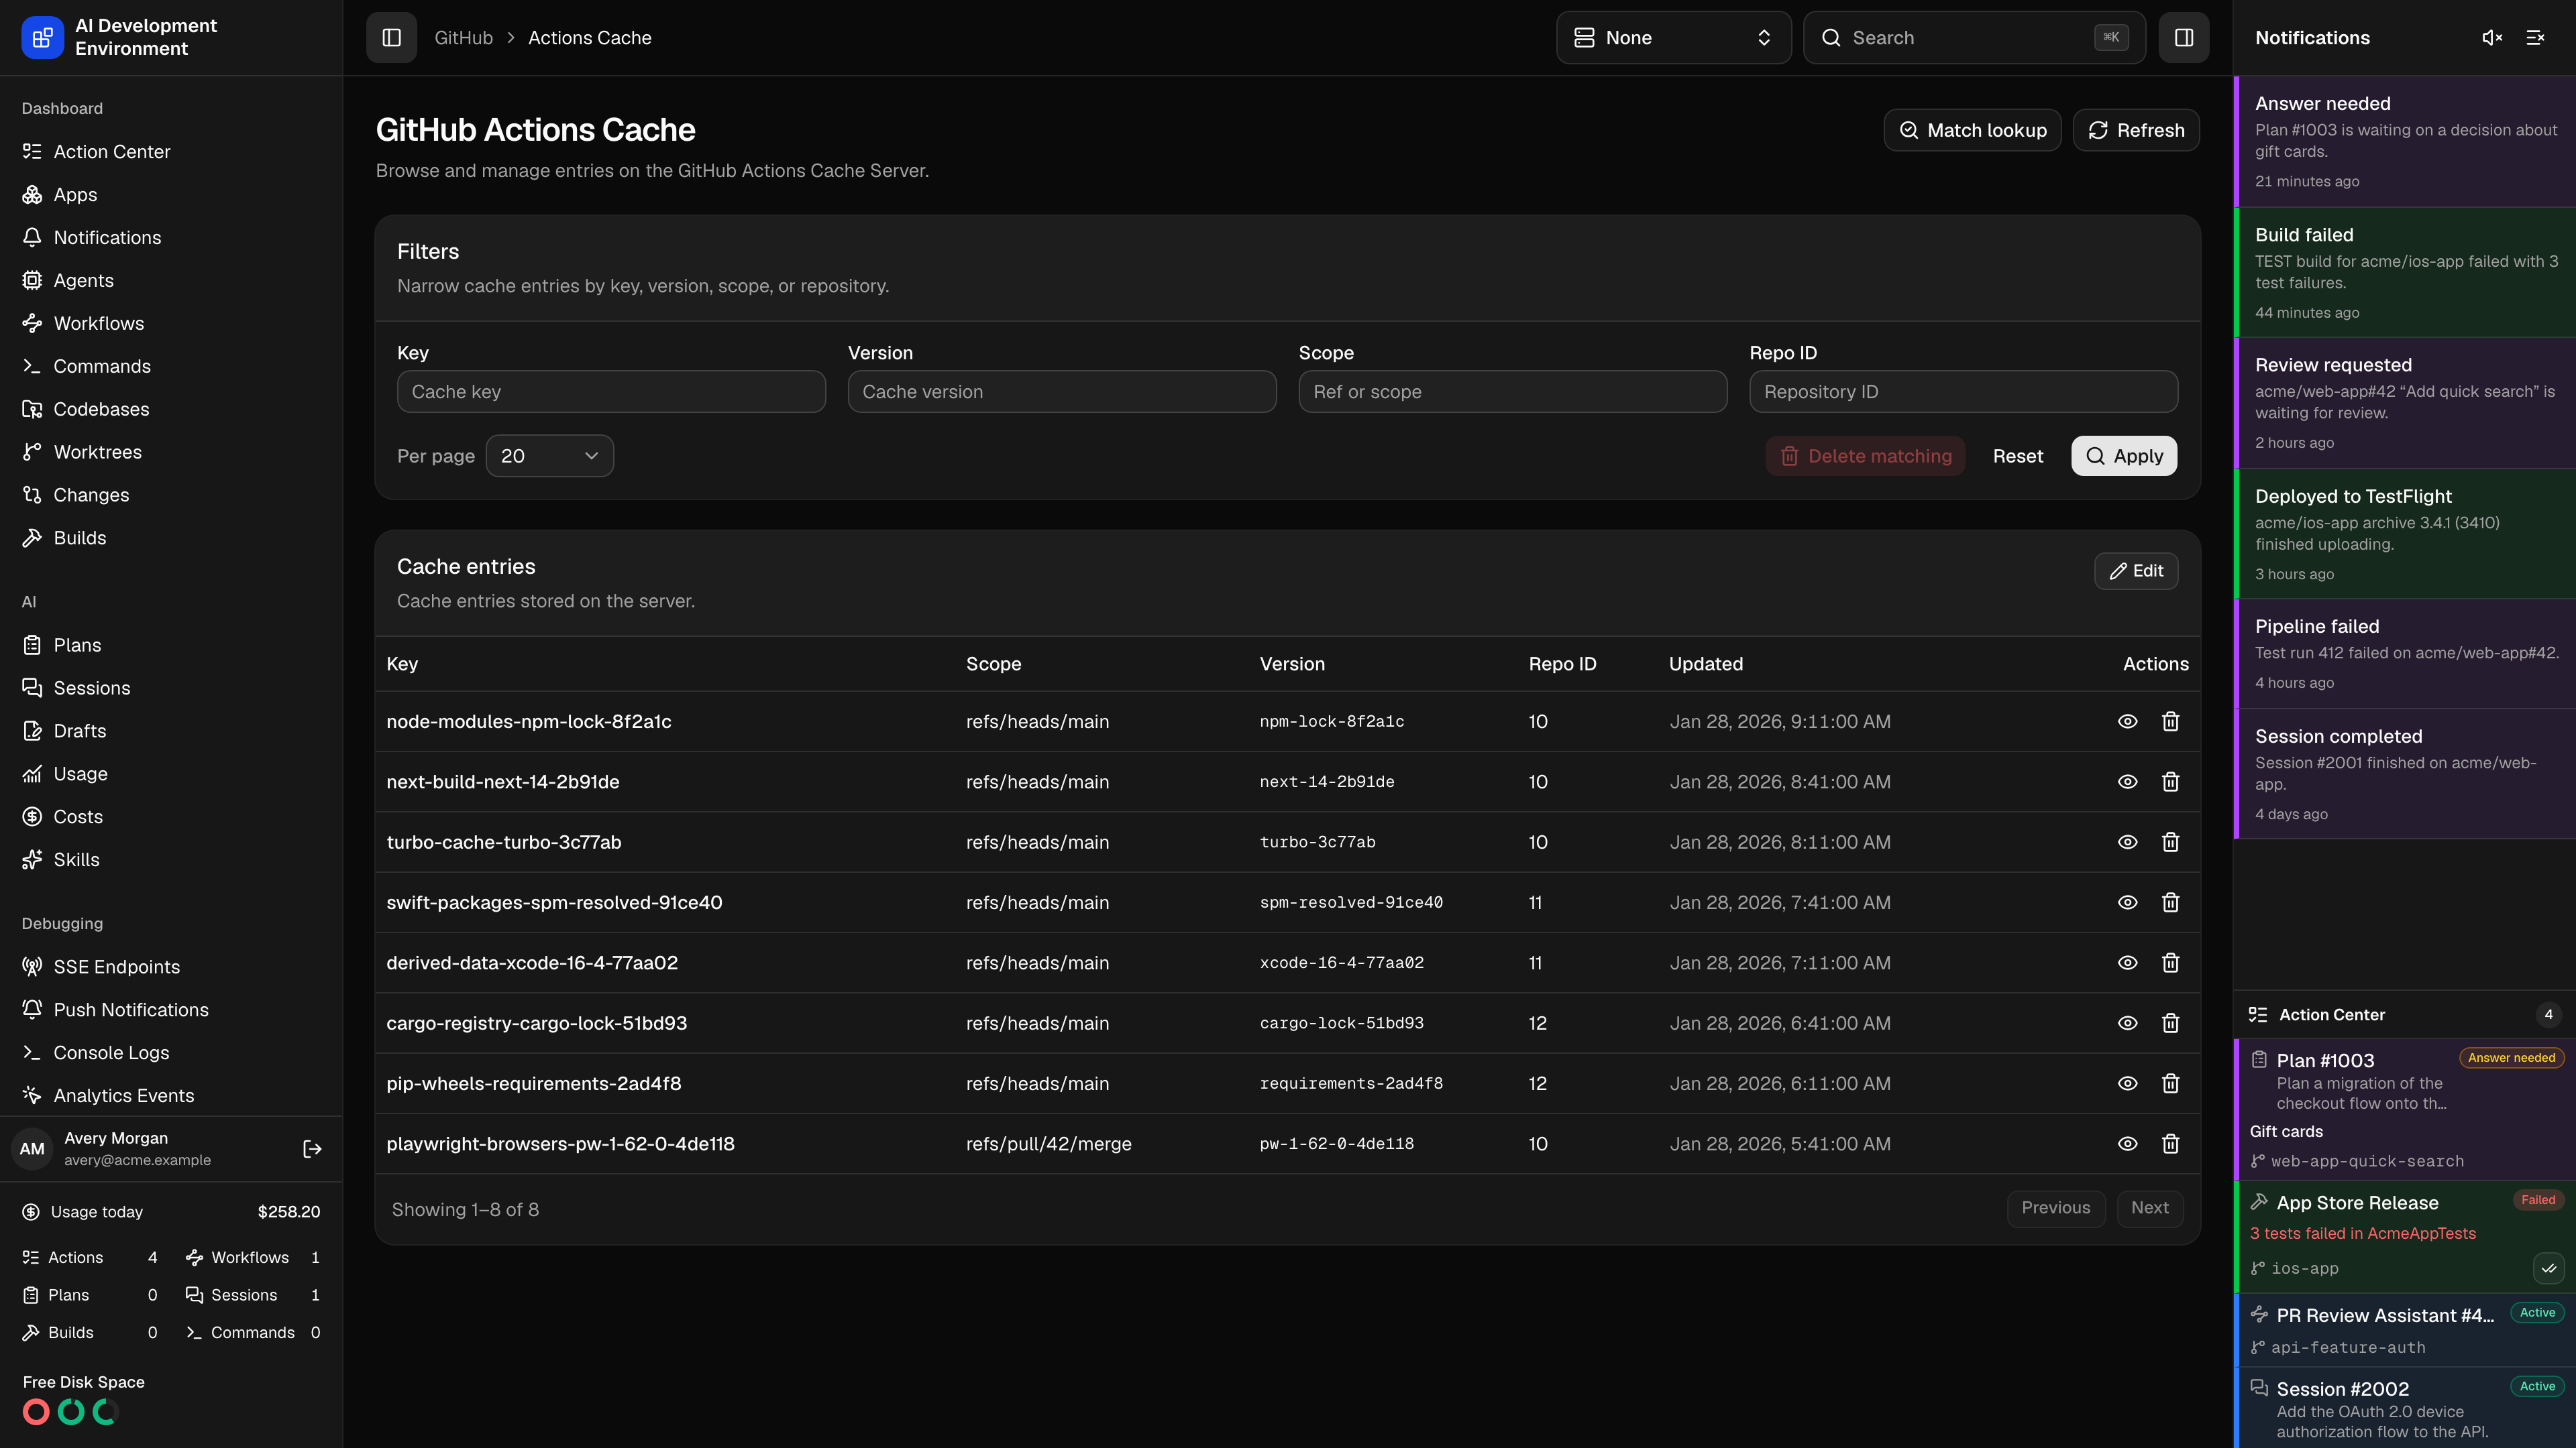Open Codebases sidebar item

(171, 410)
